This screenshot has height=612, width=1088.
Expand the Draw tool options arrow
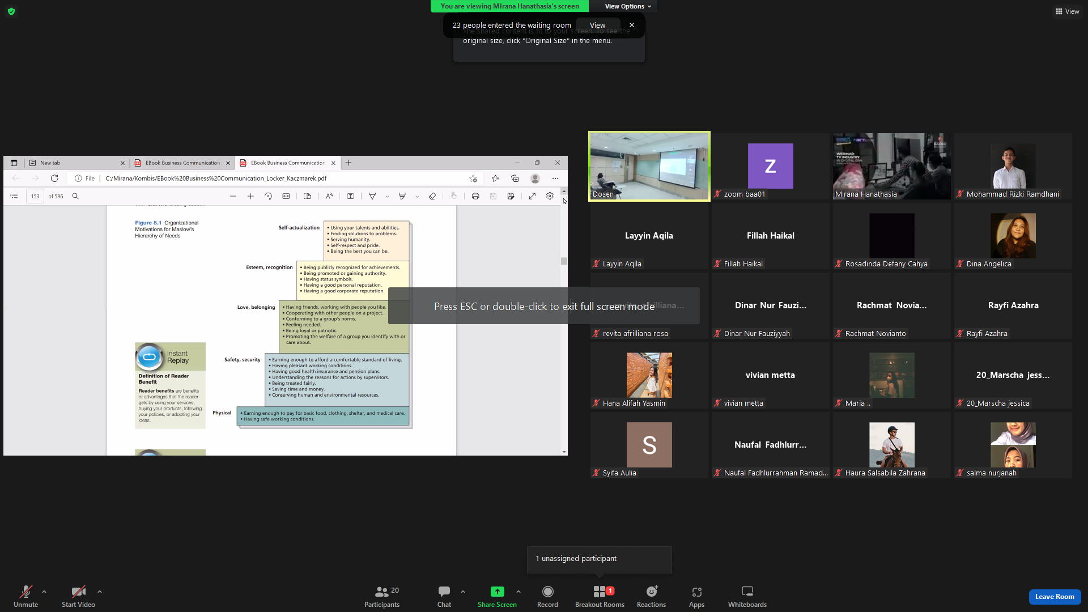(x=387, y=197)
